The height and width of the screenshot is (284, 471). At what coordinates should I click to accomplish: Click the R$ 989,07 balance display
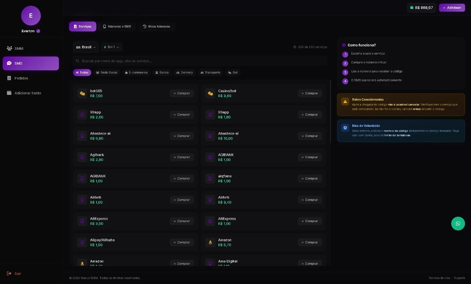tap(422, 7)
